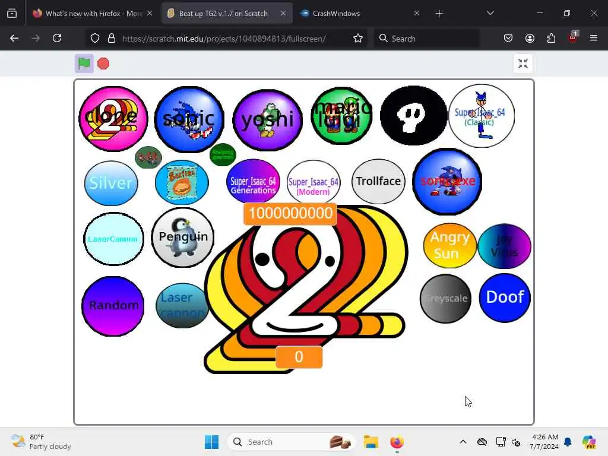The image size is (608, 456).
Task: Pick Super_Isaac_64 Generations button
Action: (x=253, y=181)
